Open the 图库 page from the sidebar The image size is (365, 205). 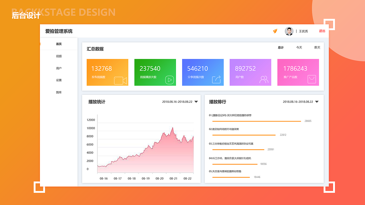pyautogui.click(x=59, y=92)
